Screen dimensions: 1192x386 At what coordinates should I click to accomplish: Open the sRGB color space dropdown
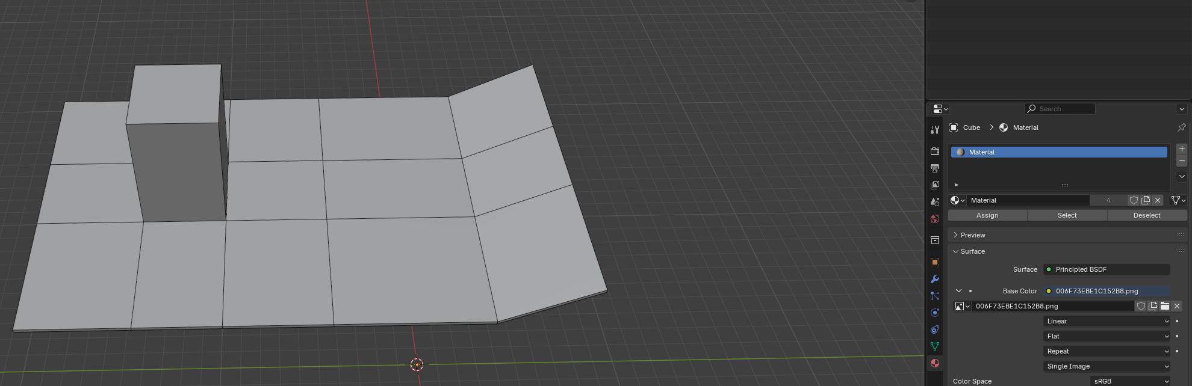[1130, 381]
